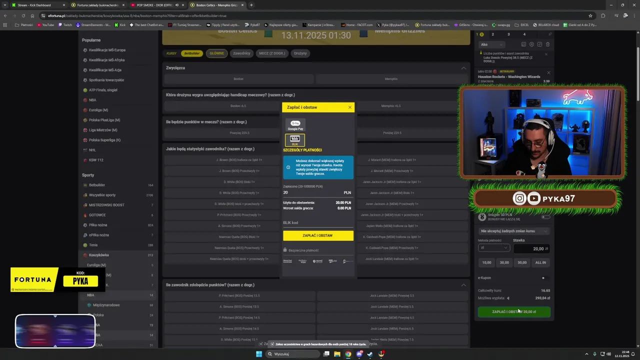
Task: Pick Memphis as match winner
Action: (x=391, y=79)
